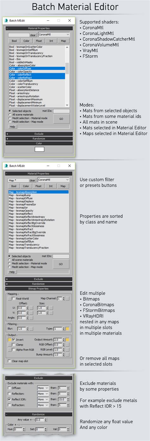Enable the Real-World checkbox

click(14, 298)
